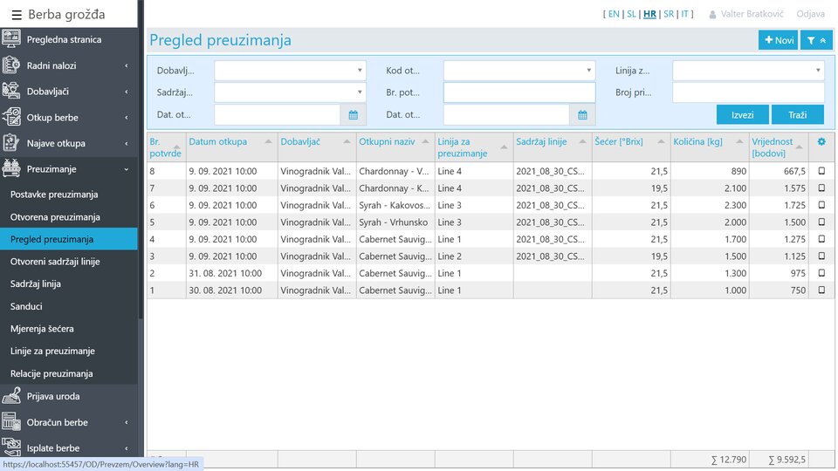The height and width of the screenshot is (471, 838).
Task: Click the Novi button to add new
Action: (x=778, y=40)
